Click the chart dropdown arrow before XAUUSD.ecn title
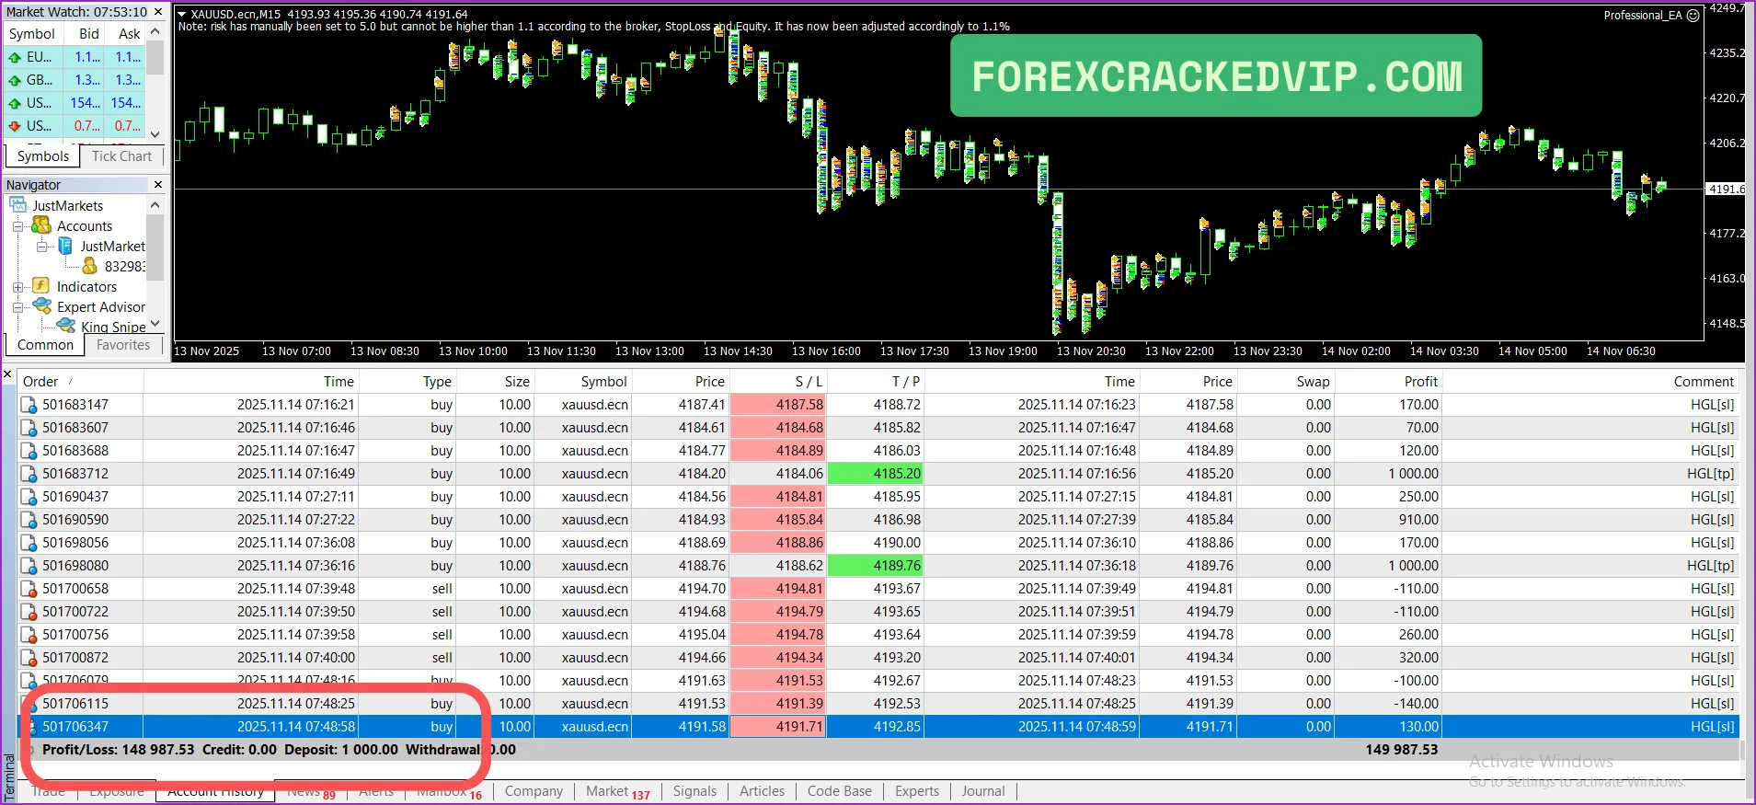The width and height of the screenshot is (1756, 805). click(182, 15)
